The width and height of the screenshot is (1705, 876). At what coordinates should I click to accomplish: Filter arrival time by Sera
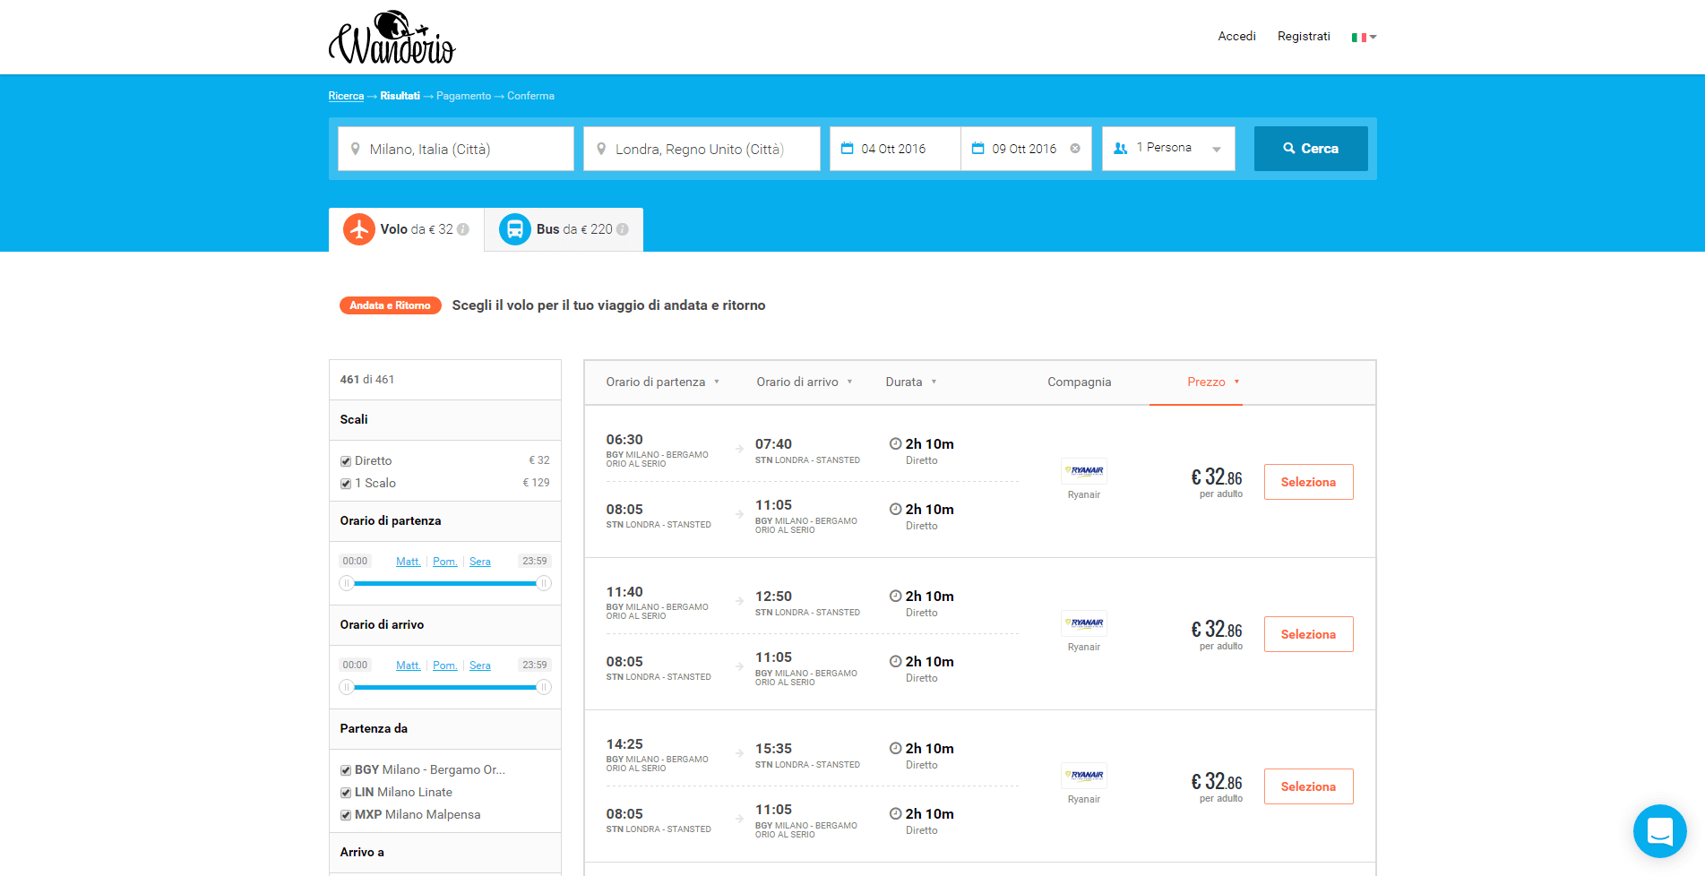pyautogui.click(x=480, y=666)
